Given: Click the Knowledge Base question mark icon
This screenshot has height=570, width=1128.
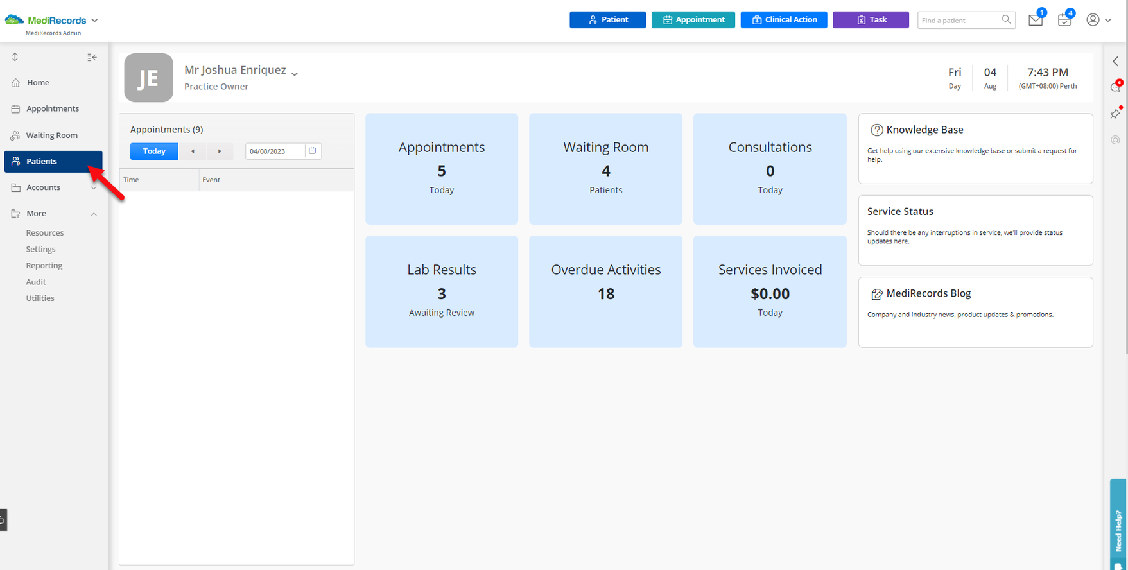Looking at the screenshot, I should pyautogui.click(x=876, y=130).
